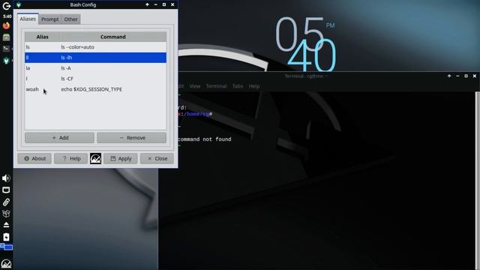Switch to the Other tab
This screenshot has width=480, height=270.
coord(70,19)
